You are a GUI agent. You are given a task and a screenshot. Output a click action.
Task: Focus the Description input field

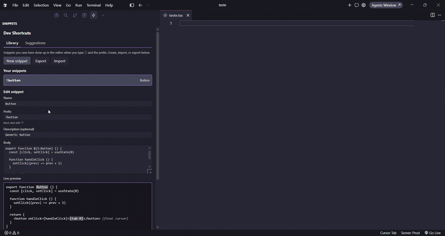point(78,135)
